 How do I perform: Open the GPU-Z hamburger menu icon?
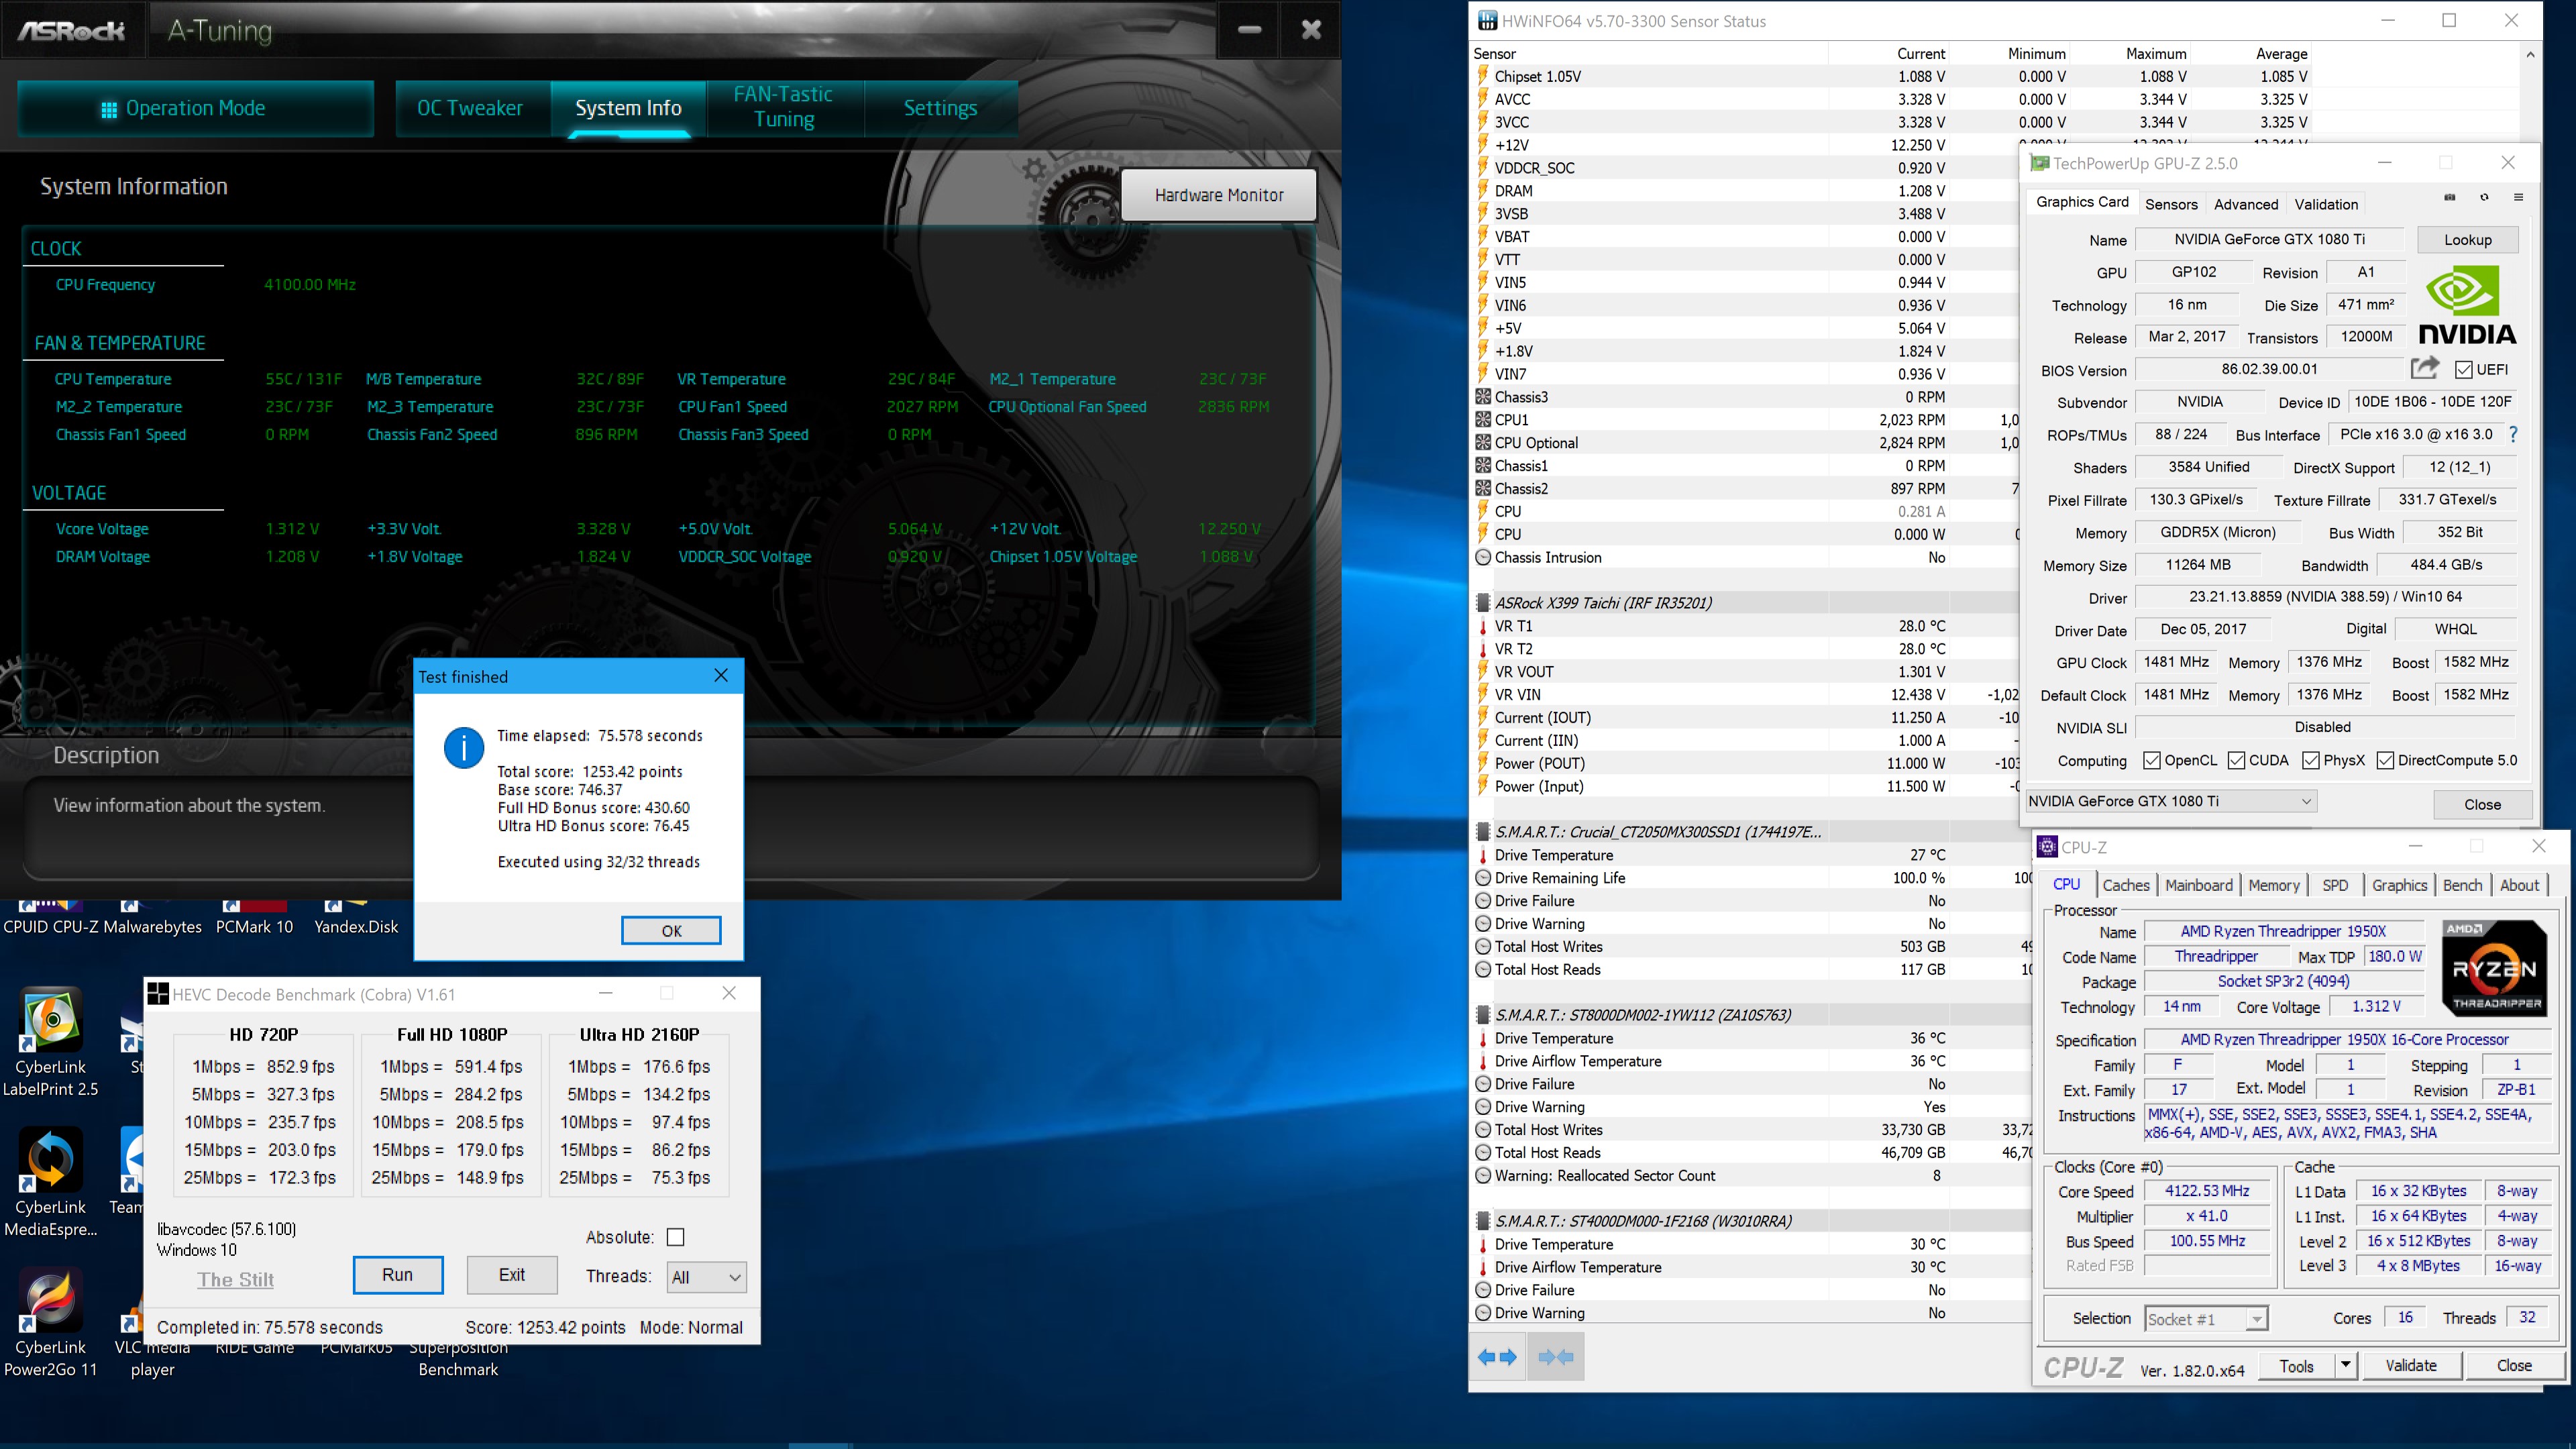pyautogui.click(x=2518, y=197)
